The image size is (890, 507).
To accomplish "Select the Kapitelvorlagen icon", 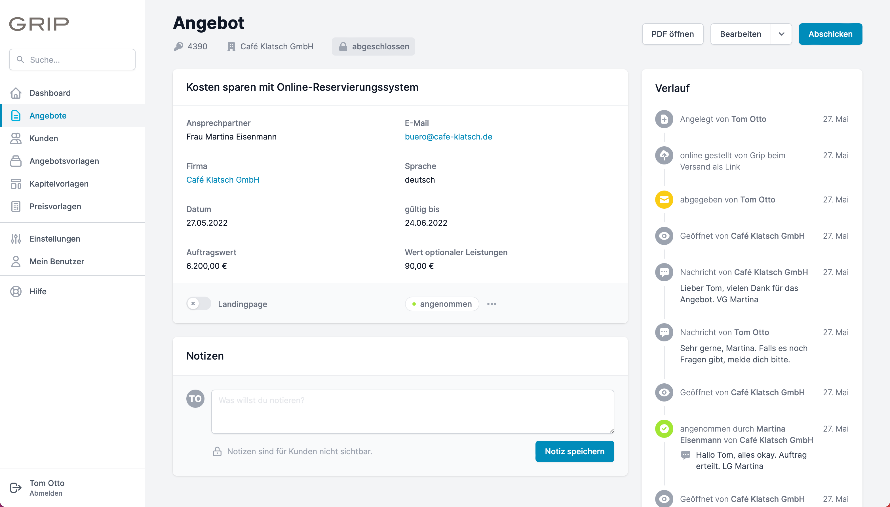I will click(16, 183).
